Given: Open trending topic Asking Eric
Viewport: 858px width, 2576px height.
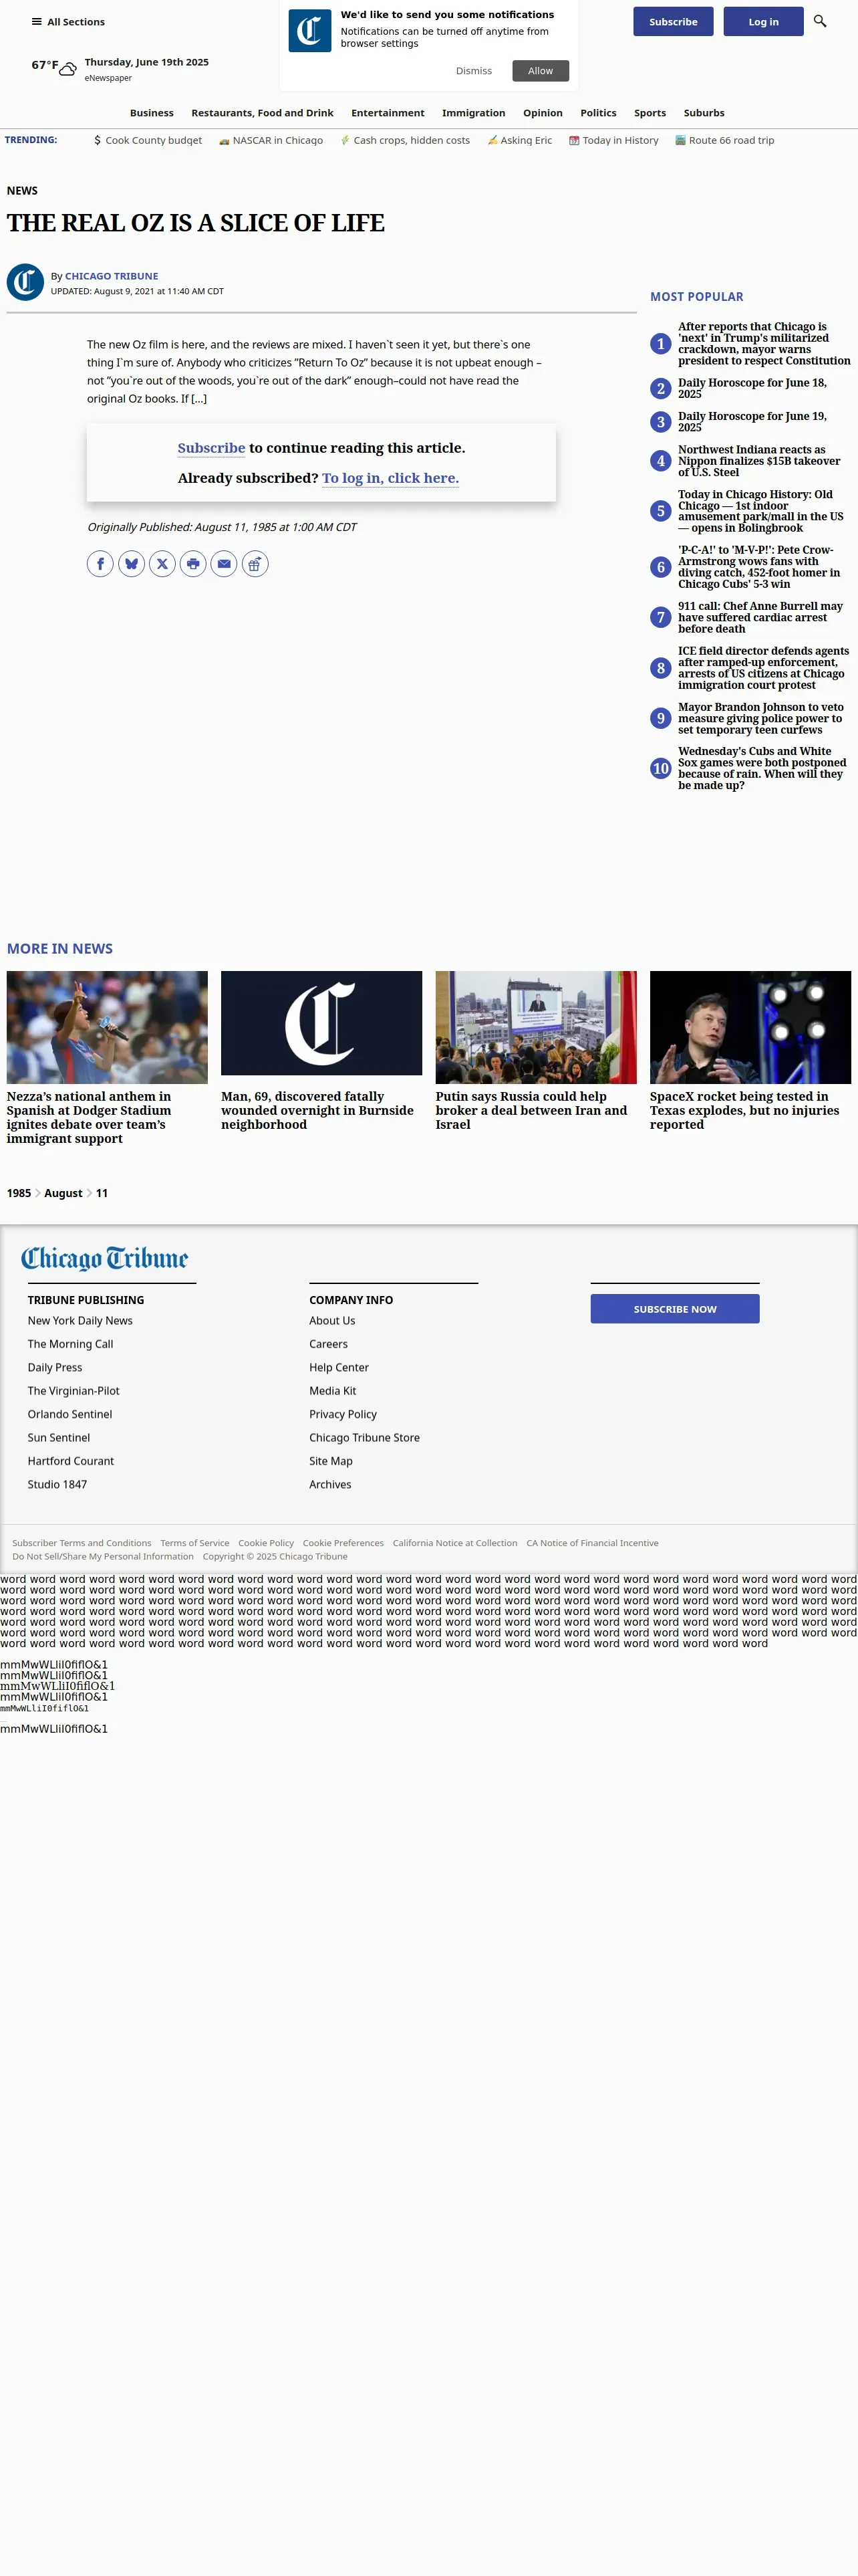Looking at the screenshot, I should pos(519,141).
